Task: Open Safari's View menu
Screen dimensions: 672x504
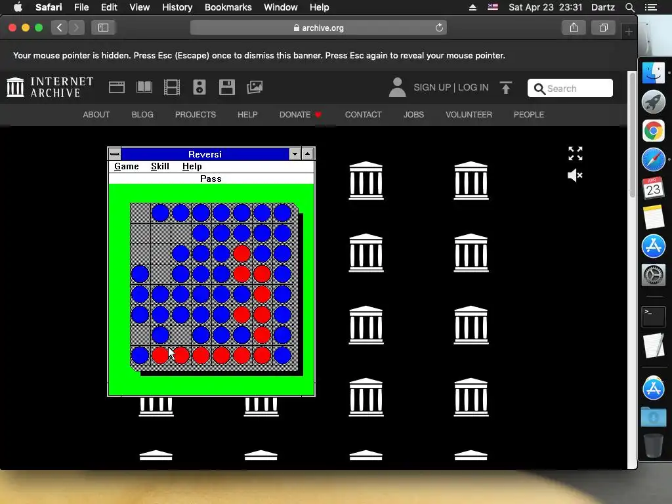Action: [139, 7]
